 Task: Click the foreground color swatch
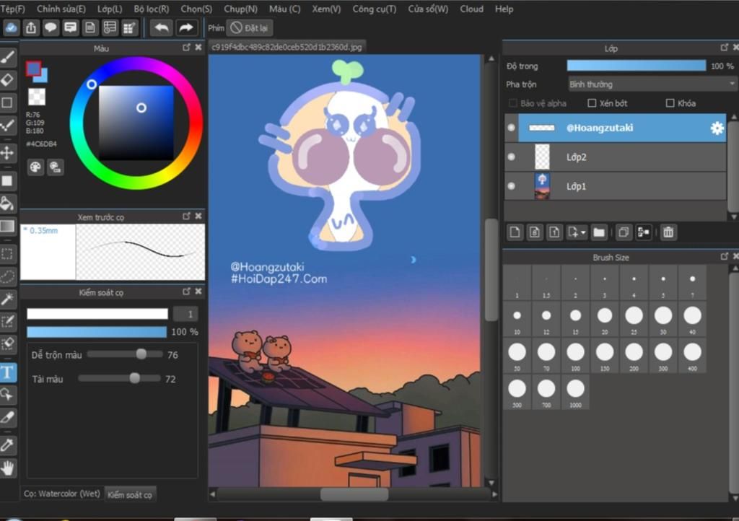33,69
